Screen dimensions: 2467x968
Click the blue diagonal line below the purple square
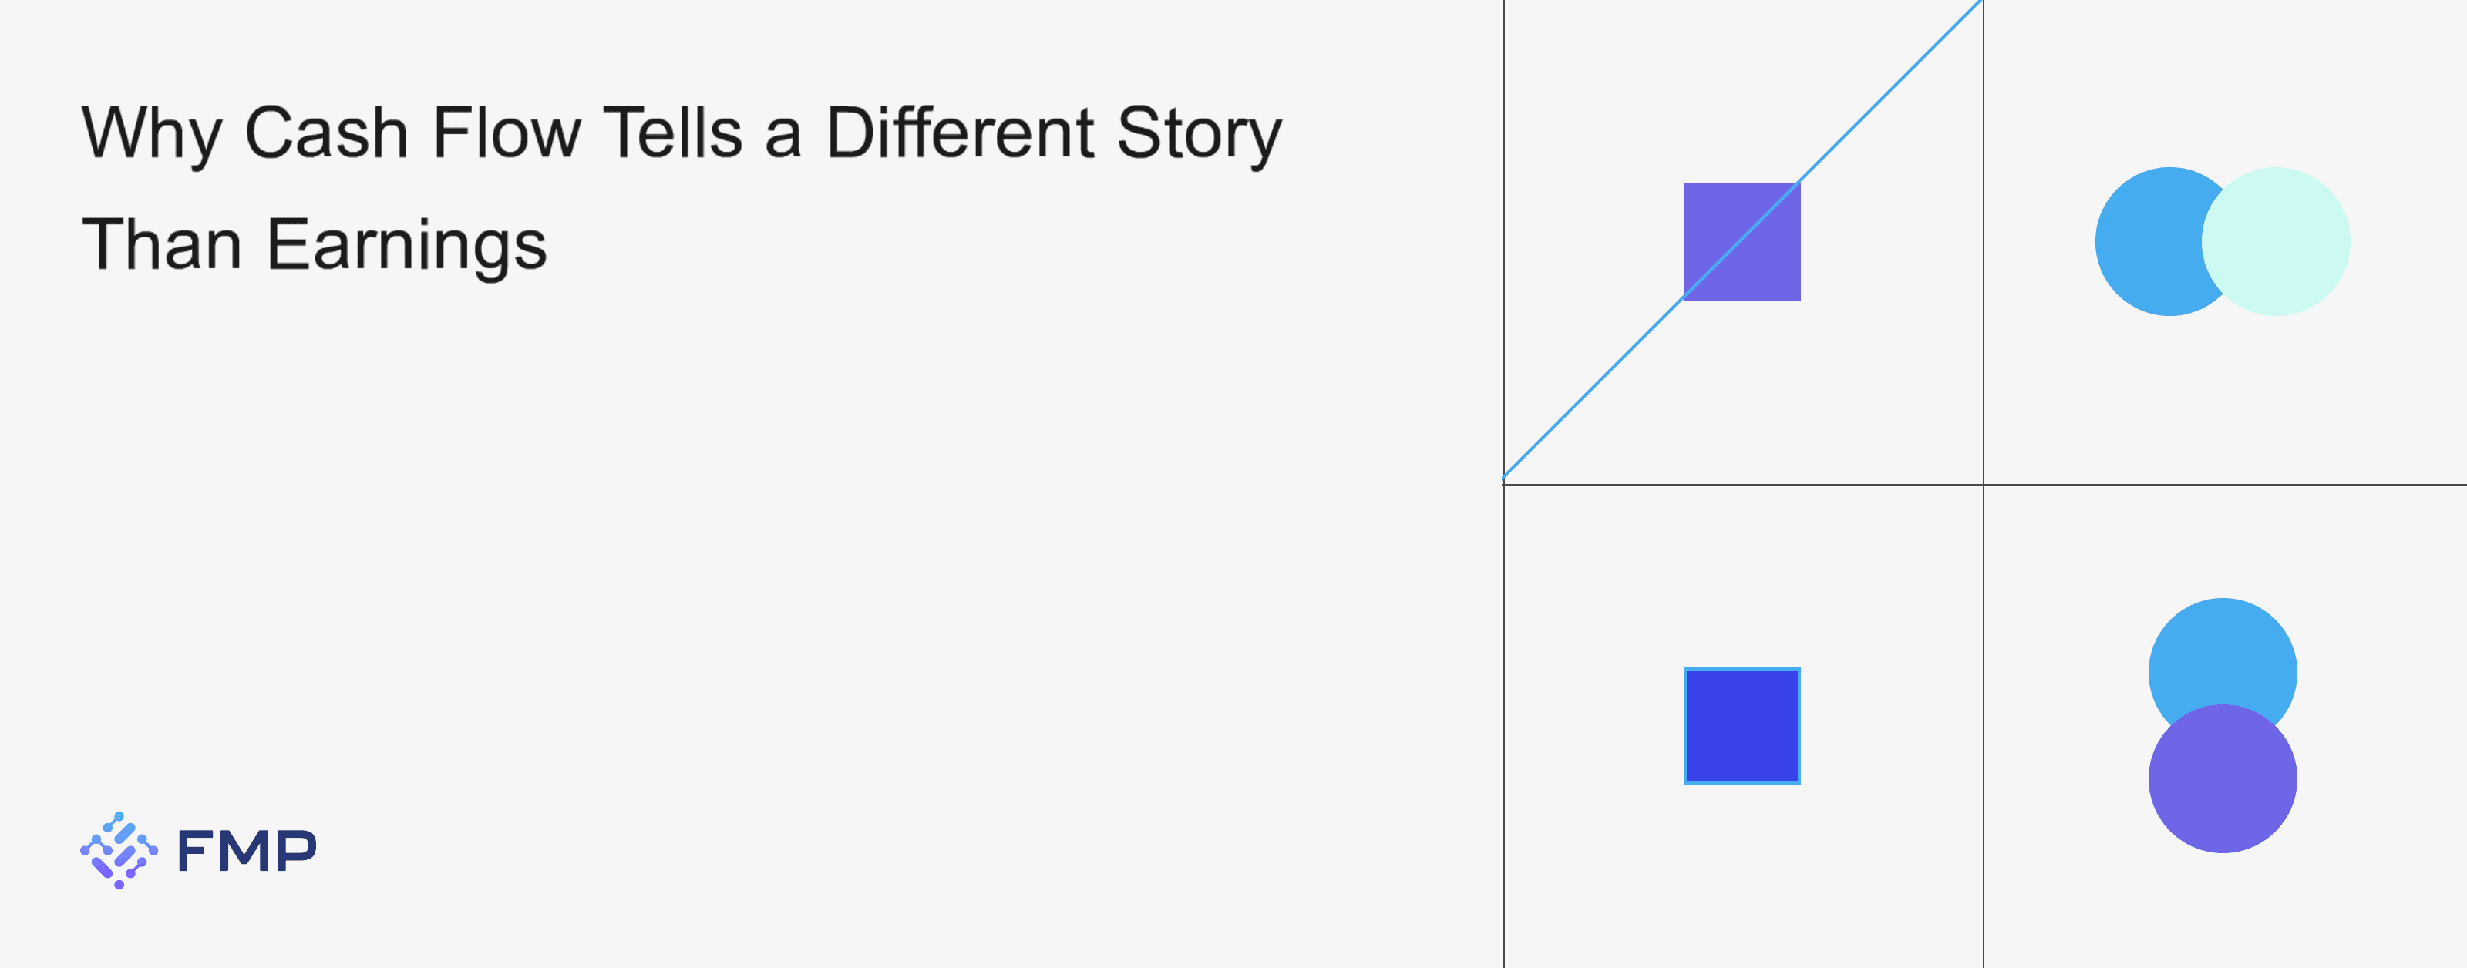1594,386
